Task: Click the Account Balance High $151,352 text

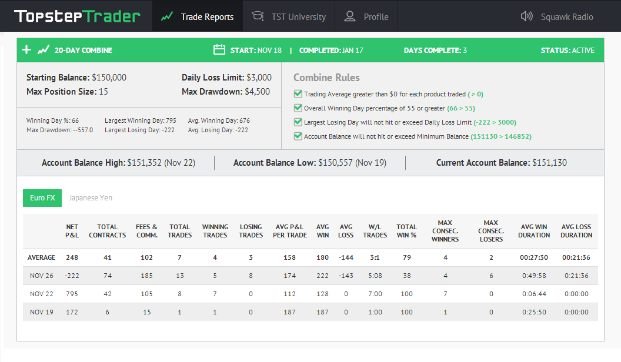Action: [118, 163]
